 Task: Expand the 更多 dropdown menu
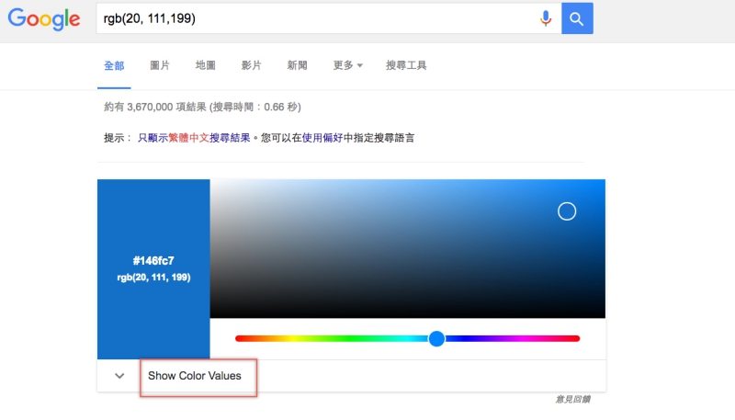pos(347,65)
